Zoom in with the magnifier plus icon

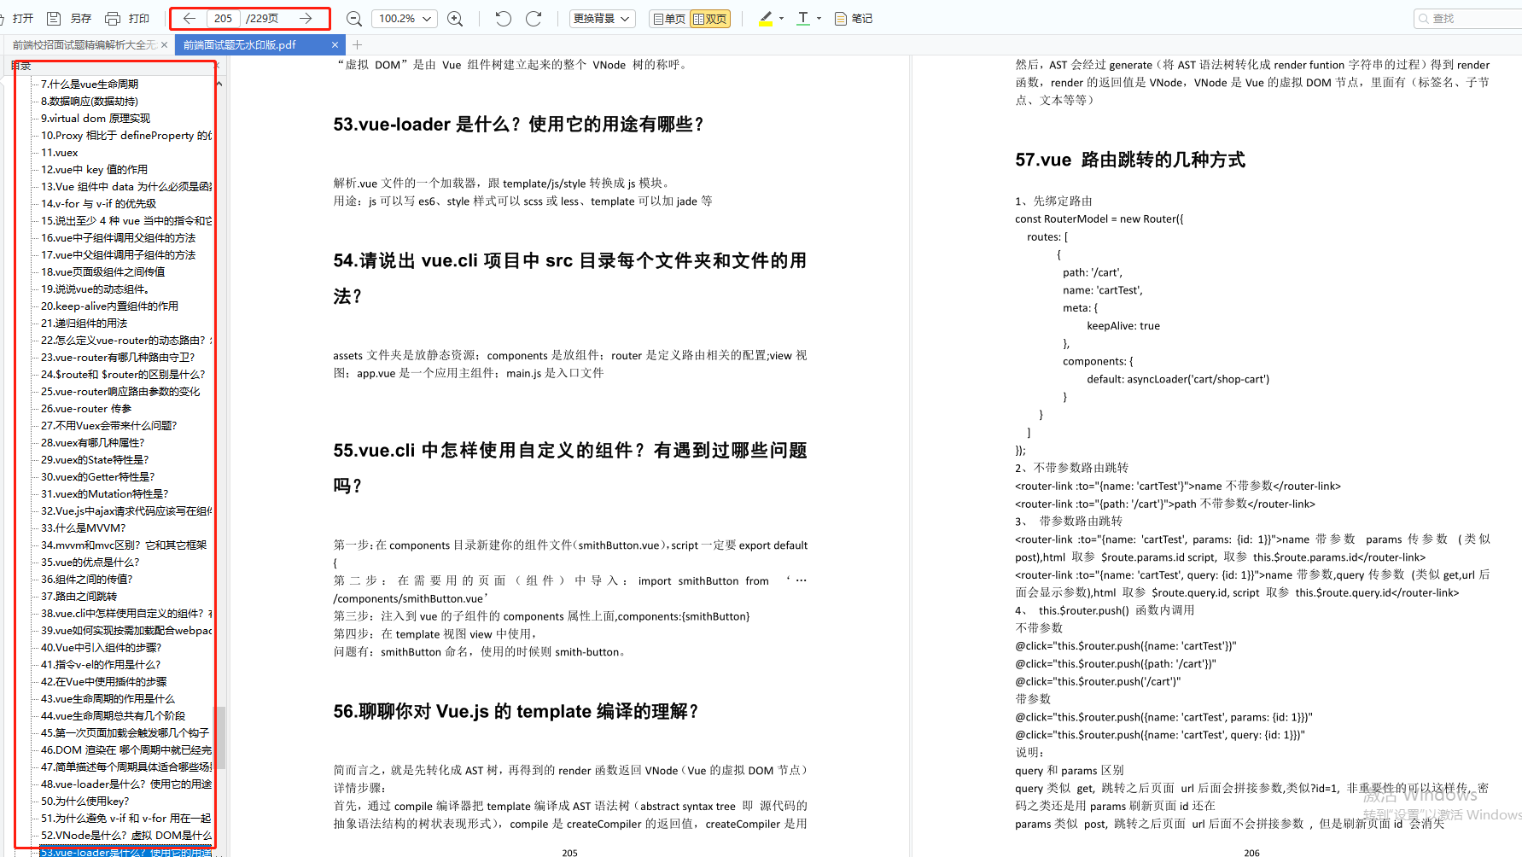click(455, 18)
